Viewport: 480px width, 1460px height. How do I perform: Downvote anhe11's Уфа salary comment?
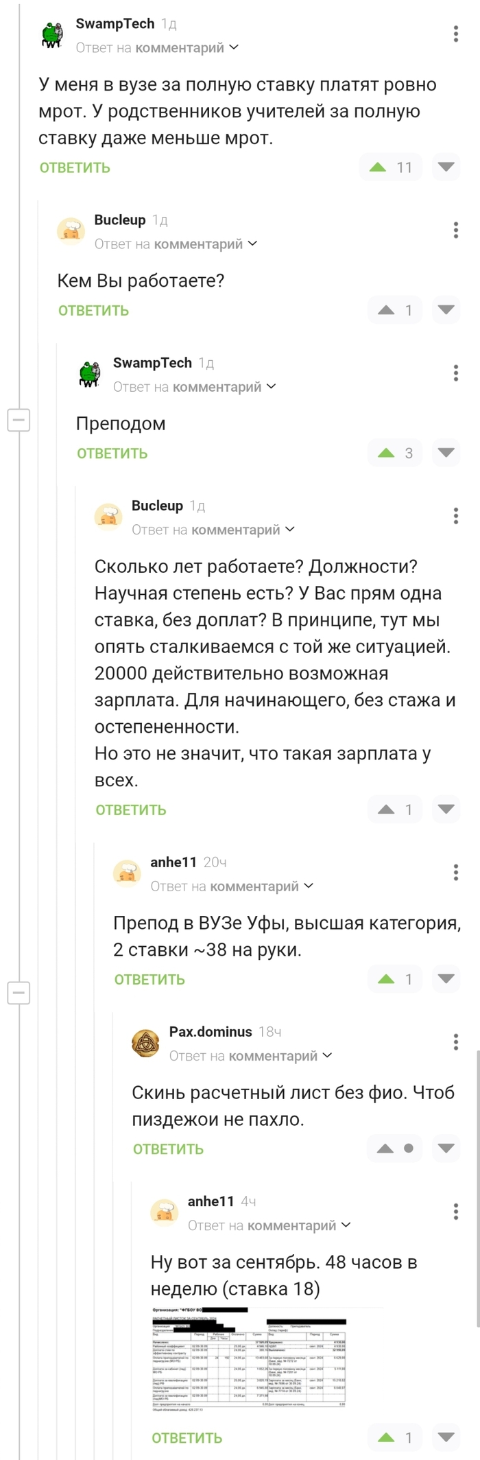(446, 979)
